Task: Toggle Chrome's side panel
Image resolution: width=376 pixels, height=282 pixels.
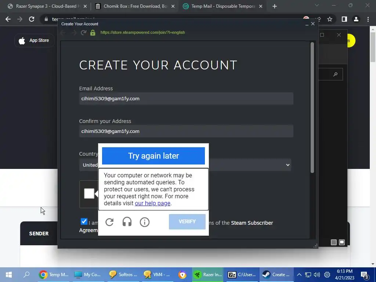Action: click(344, 19)
